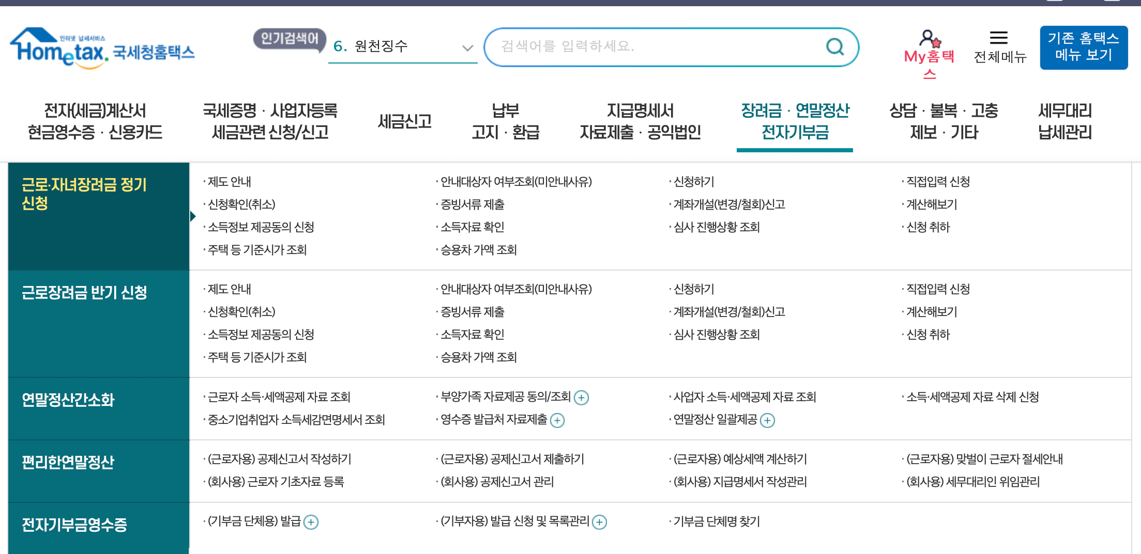
Task: Click the search magnifier icon
Action: (x=834, y=47)
